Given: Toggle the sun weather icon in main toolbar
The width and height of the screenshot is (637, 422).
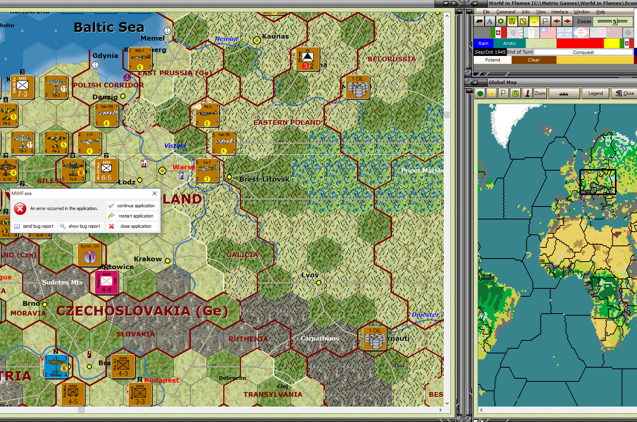Looking at the screenshot, I should tap(534, 21).
